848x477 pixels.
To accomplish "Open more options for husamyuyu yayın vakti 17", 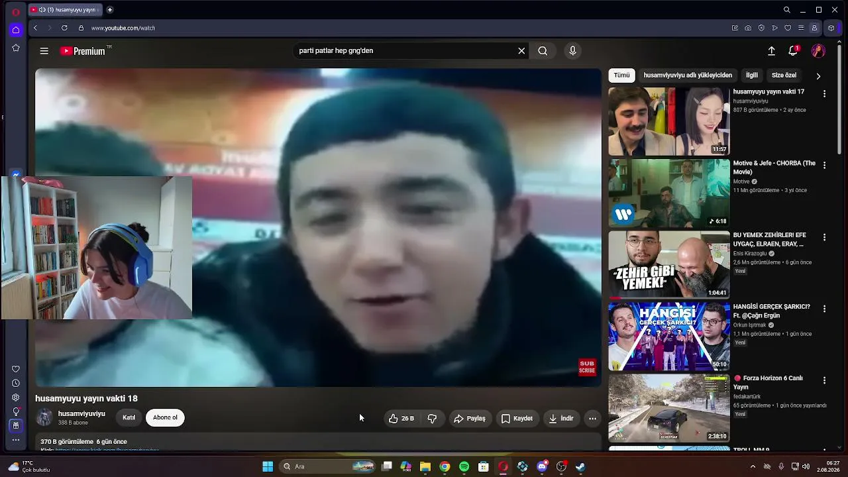I will (824, 94).
